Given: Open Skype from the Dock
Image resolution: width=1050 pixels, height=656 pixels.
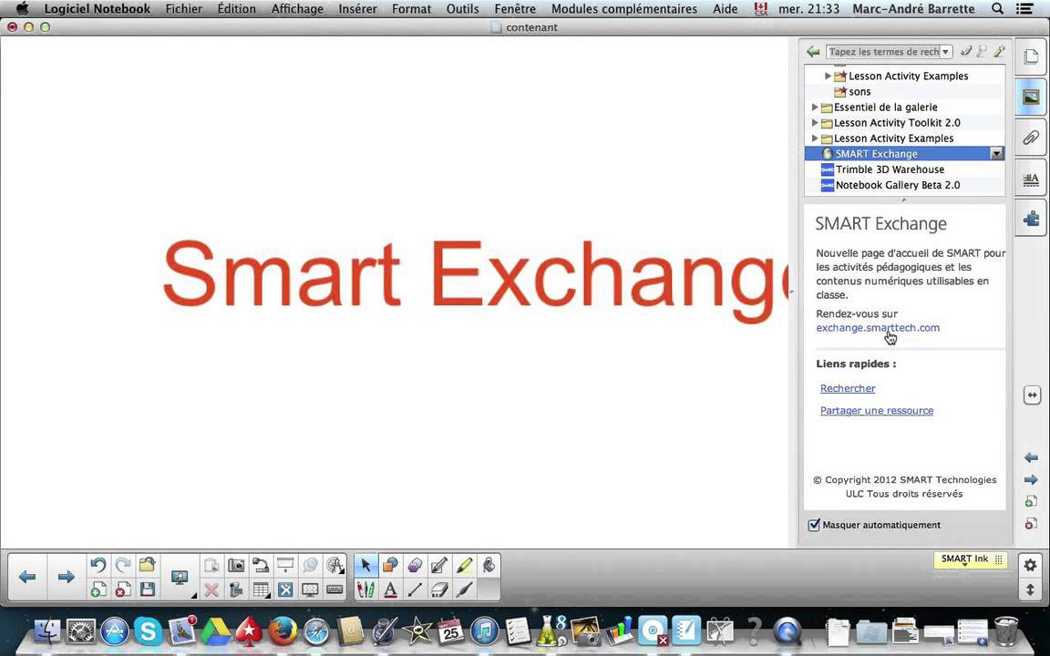Looking at the screenshot, I should coord(148,630).
